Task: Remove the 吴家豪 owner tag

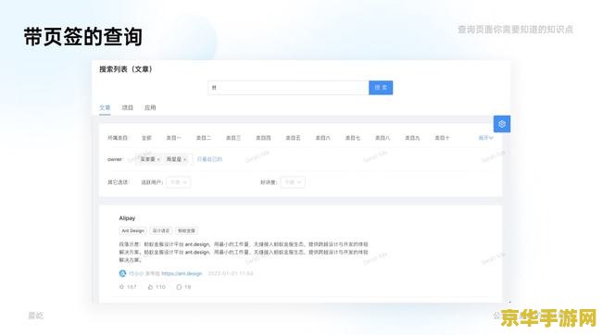Action: [x=158, y=159]
